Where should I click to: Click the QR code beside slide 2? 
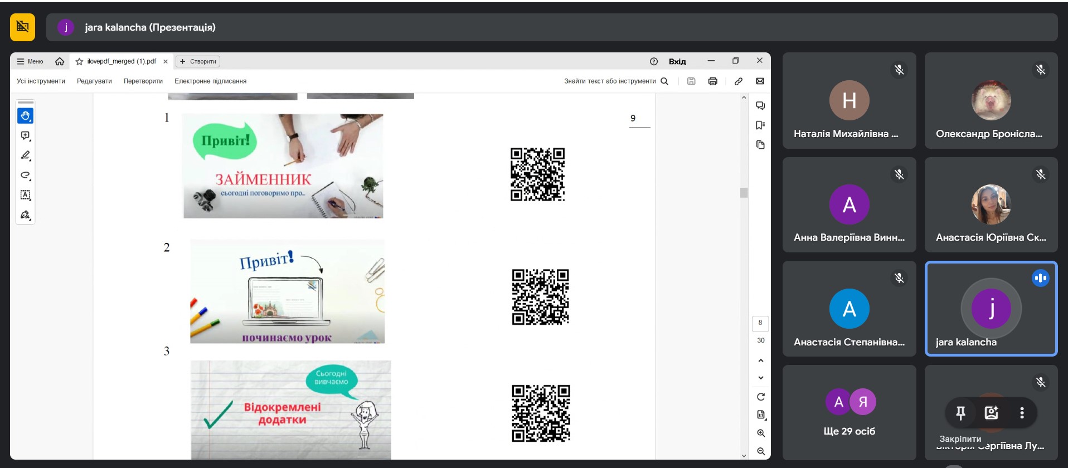click(x=541, y=296)
